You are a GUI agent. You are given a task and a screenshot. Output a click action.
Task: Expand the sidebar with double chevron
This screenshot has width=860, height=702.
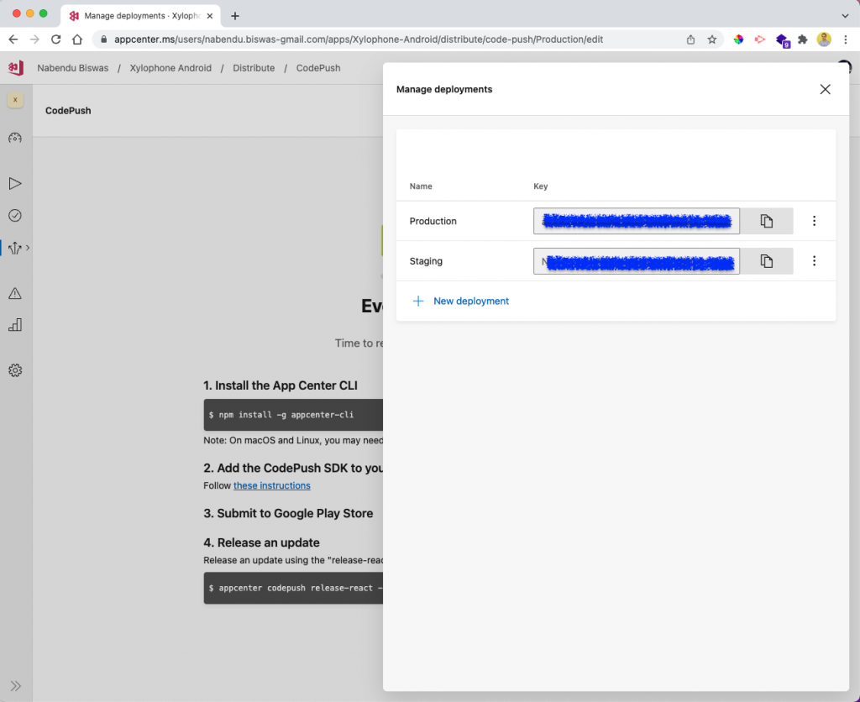15,686
